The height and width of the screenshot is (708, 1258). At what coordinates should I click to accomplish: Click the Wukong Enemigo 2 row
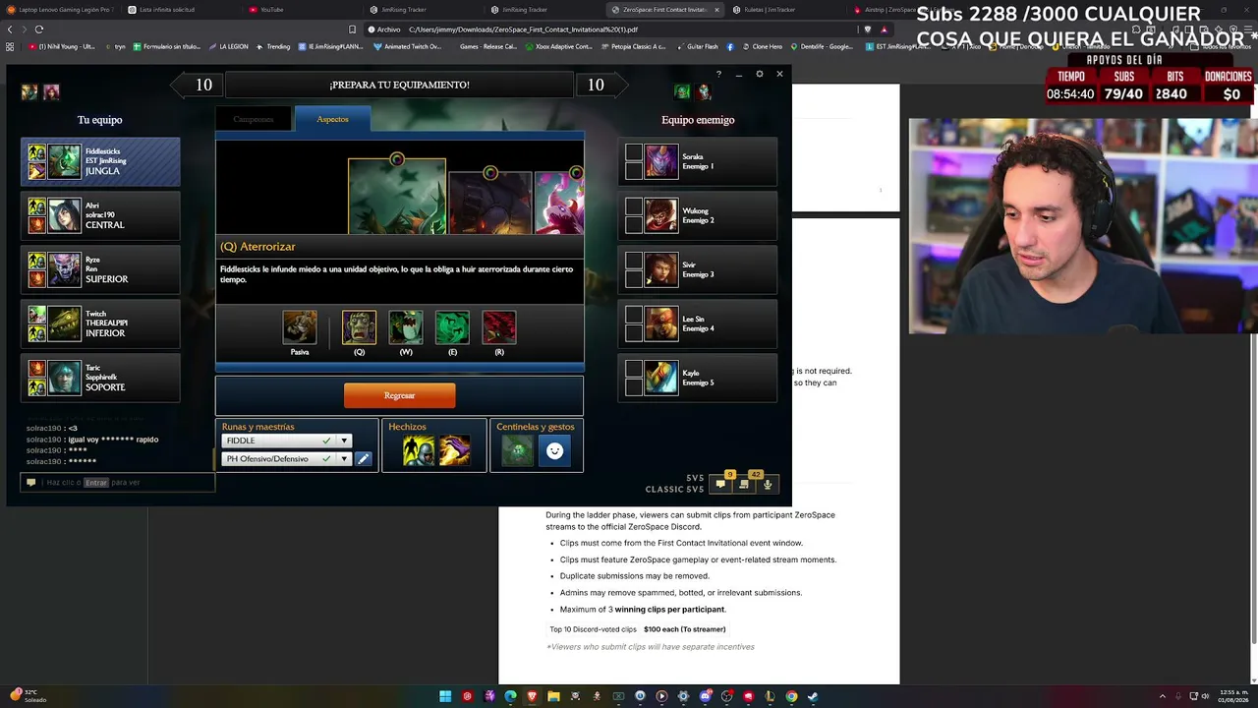click(x=698, y=215)
